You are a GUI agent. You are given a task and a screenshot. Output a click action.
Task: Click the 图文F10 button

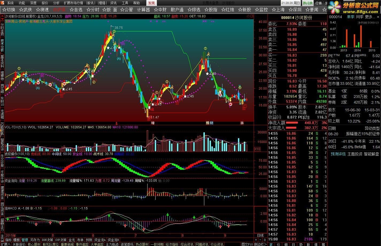tap(247, 244)
